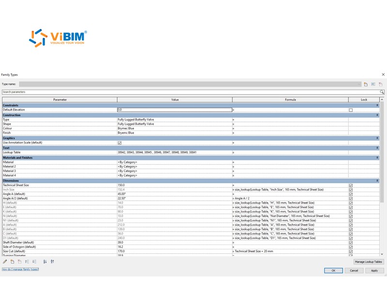Collapse the Materials and Finishes group
Viewport: 387px width, 290px height.
pyautogui.click(x=377, y=158)
